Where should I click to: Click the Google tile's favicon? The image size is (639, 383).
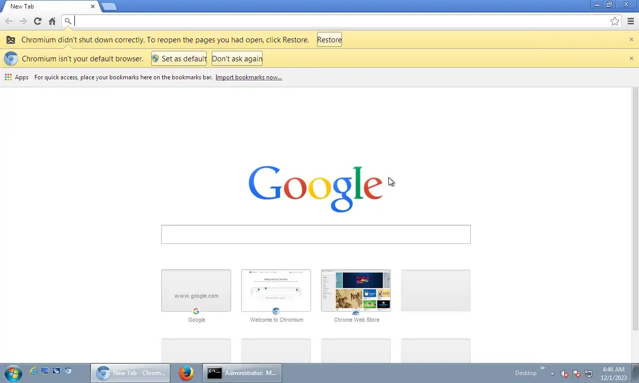coord(196,311)
